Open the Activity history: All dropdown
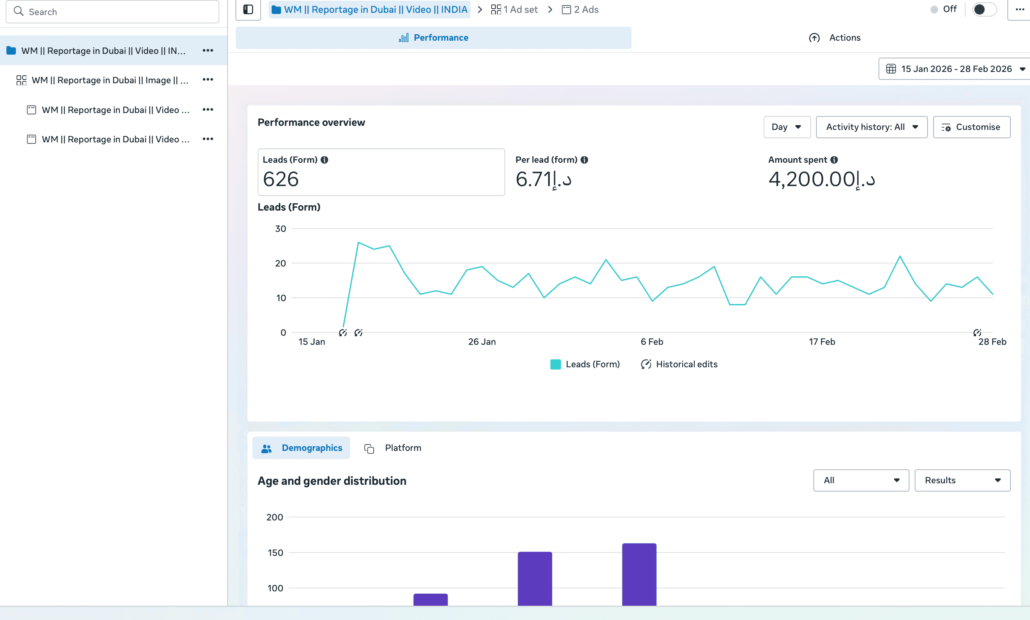The image size is (1030, 620). 872,127
